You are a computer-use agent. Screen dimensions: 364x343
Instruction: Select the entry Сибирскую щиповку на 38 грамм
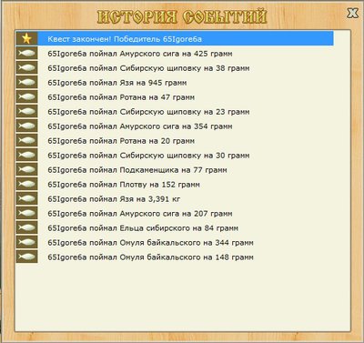(x=175, y=68)
